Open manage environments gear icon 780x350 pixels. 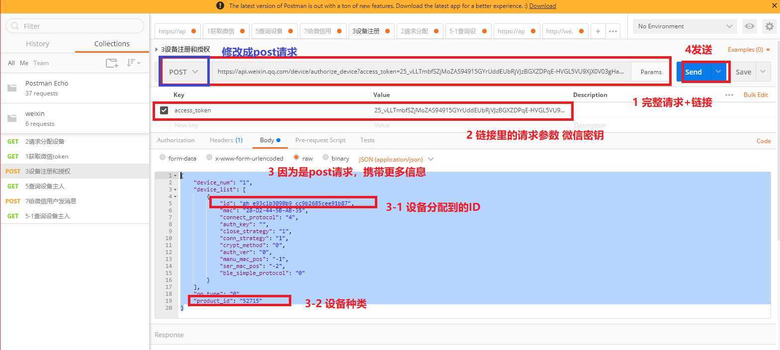click(769, 26)
